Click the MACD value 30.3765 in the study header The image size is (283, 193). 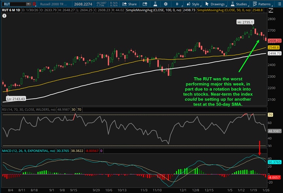tap(63, 151)
